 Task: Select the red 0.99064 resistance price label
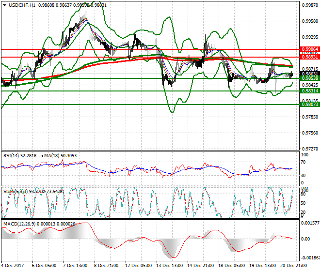coord(310,49)
